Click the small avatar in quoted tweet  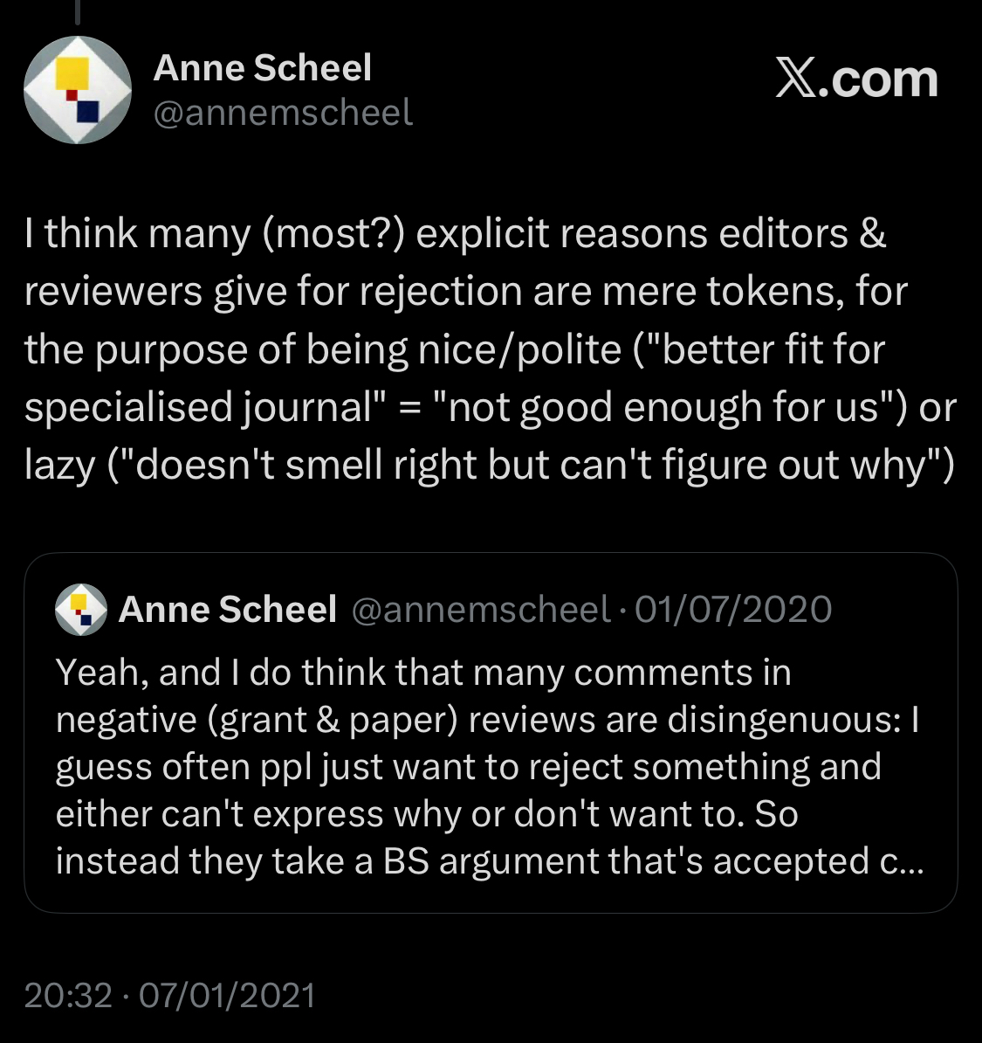click(80, 610)
